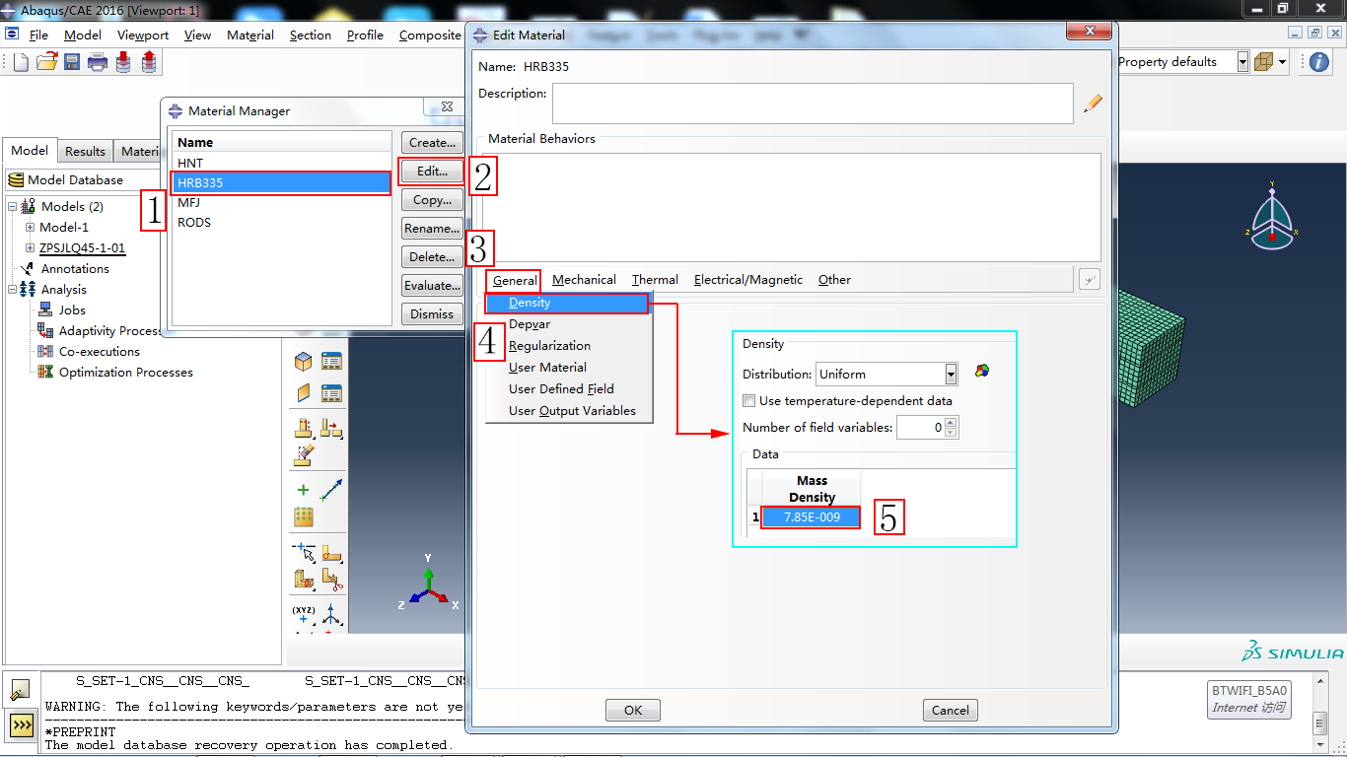Expand the Model-1 tree node
The image size is (1347, 757).
30,228
